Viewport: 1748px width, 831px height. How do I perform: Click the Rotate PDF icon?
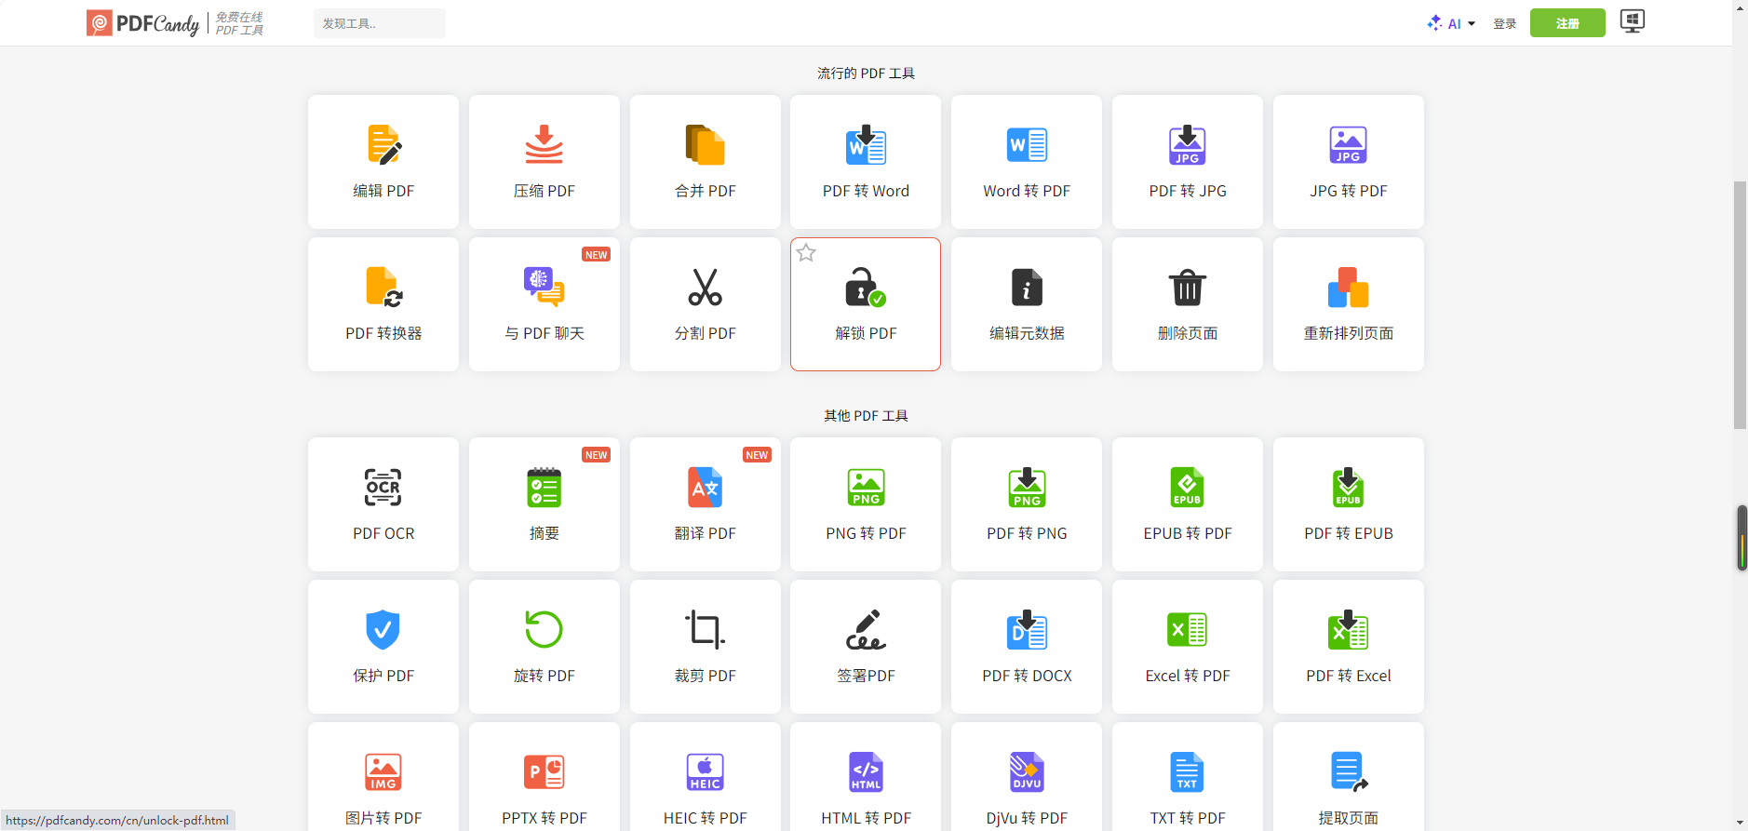click(x=545, y=630)
